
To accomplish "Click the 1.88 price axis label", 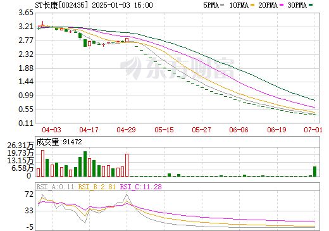I will pyautogui.click(x=26, y=68).
